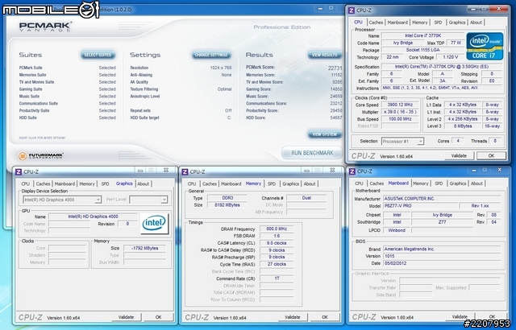This screenshot has height=330, width=516.
Task: Open Mainboard tab in top-right CPU-Z window
Action: click(397, 23)
